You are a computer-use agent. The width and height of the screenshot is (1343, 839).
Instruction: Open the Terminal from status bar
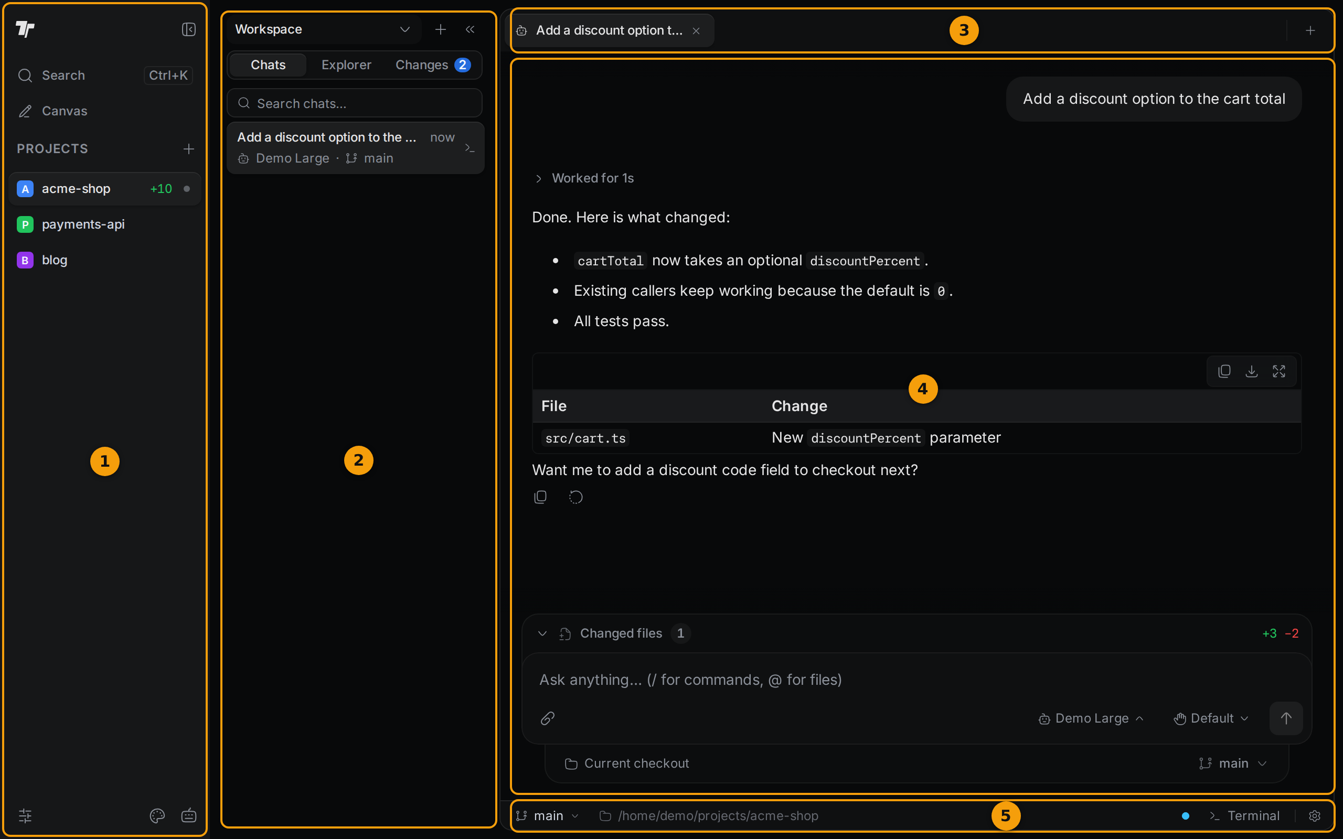click(1245, 816)
